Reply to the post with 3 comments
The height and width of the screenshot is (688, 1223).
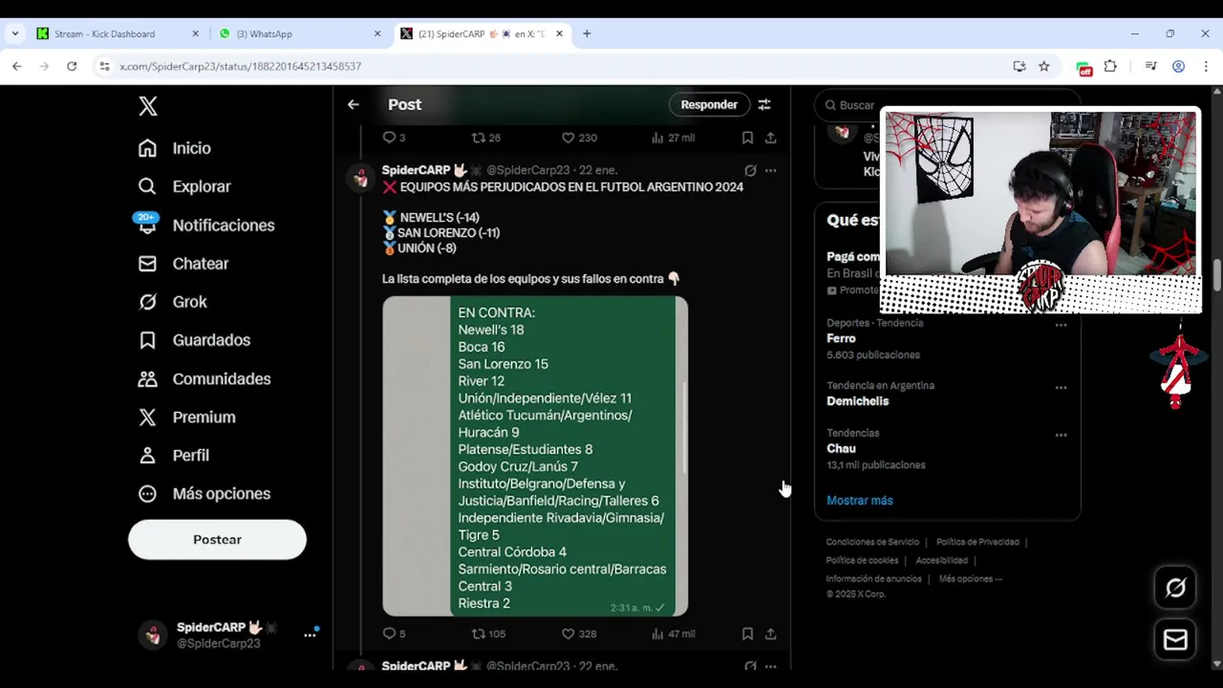394,138
